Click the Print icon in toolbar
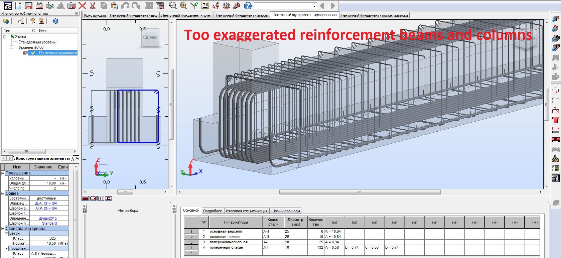Screen dimensions: 561x258 click(x=39, y=6)
